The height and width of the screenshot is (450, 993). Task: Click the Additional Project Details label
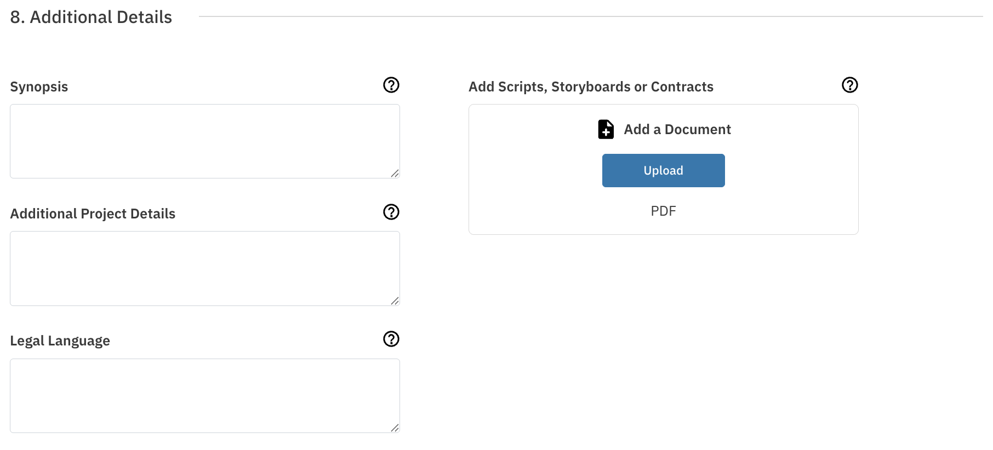pyautogui.click(x=93, y=214)
